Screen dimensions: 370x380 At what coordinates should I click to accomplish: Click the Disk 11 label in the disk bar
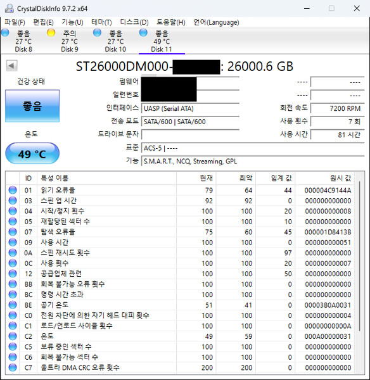click(162, 49)
